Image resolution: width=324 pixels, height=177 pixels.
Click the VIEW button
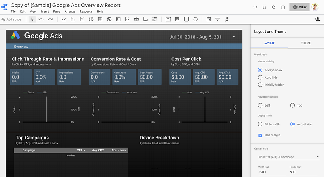click(299, 7)
